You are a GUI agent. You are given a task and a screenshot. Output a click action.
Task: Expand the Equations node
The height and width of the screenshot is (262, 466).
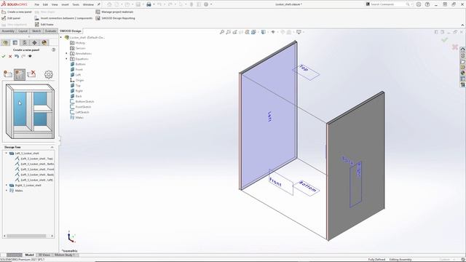pos(66,59)
